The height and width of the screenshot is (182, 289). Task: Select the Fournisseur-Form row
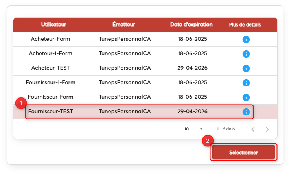51,97
